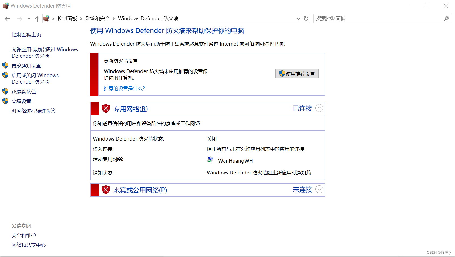Screen dimensions: 455x257
Task: Click the shield icon beside 高级设置
Action: point(5,101)
